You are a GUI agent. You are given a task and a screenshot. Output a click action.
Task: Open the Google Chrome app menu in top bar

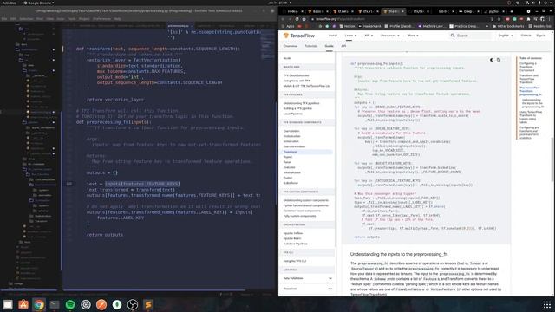pos(39,3)
